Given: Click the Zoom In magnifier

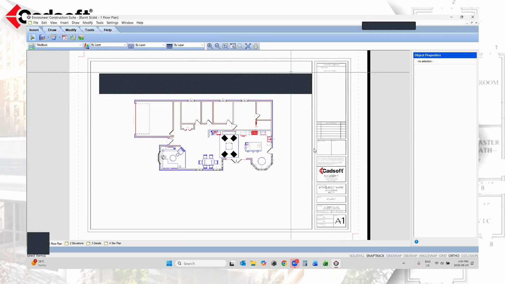Looking at the screenshot, I should coord(210,46).
